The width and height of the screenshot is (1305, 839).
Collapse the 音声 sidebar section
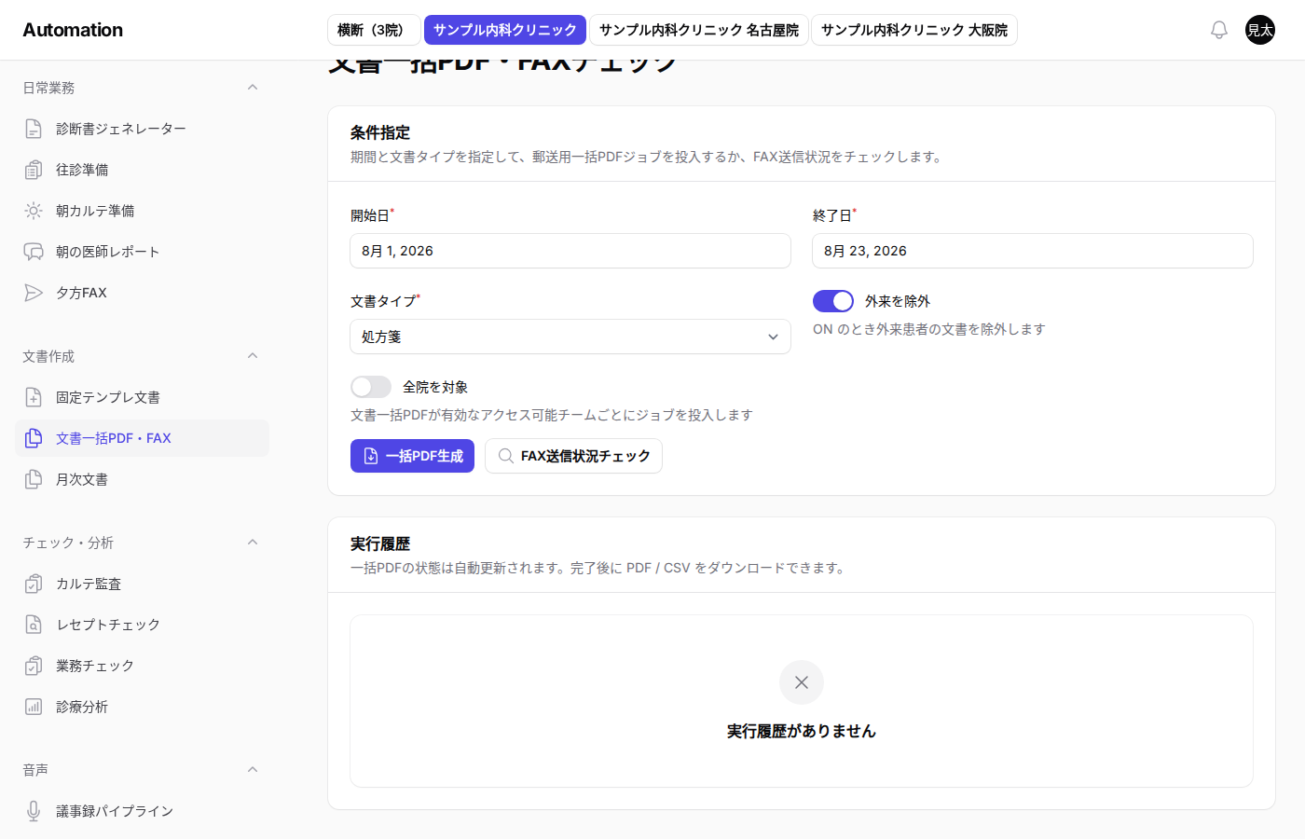(x=253, y=770)
